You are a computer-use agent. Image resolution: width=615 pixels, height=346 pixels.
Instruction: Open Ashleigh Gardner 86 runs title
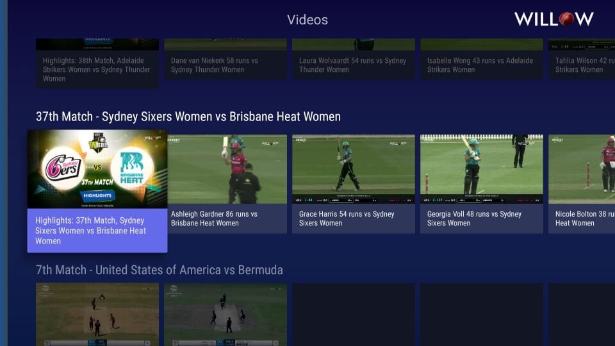point(214,218)
